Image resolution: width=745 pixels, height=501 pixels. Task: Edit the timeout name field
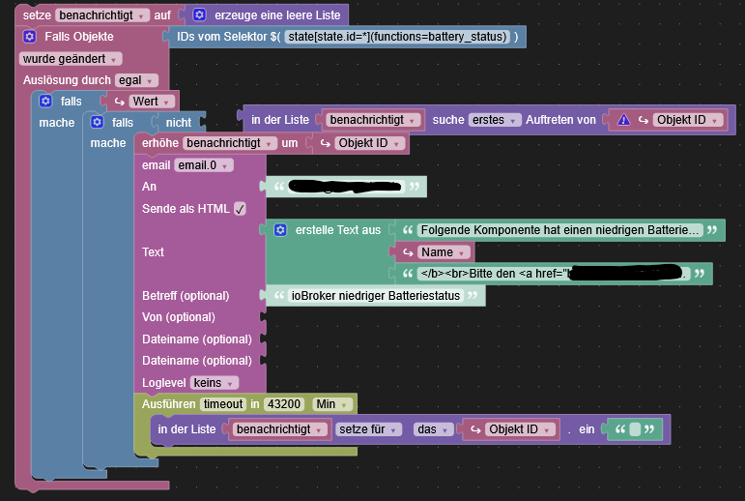(x=223, y=404)
